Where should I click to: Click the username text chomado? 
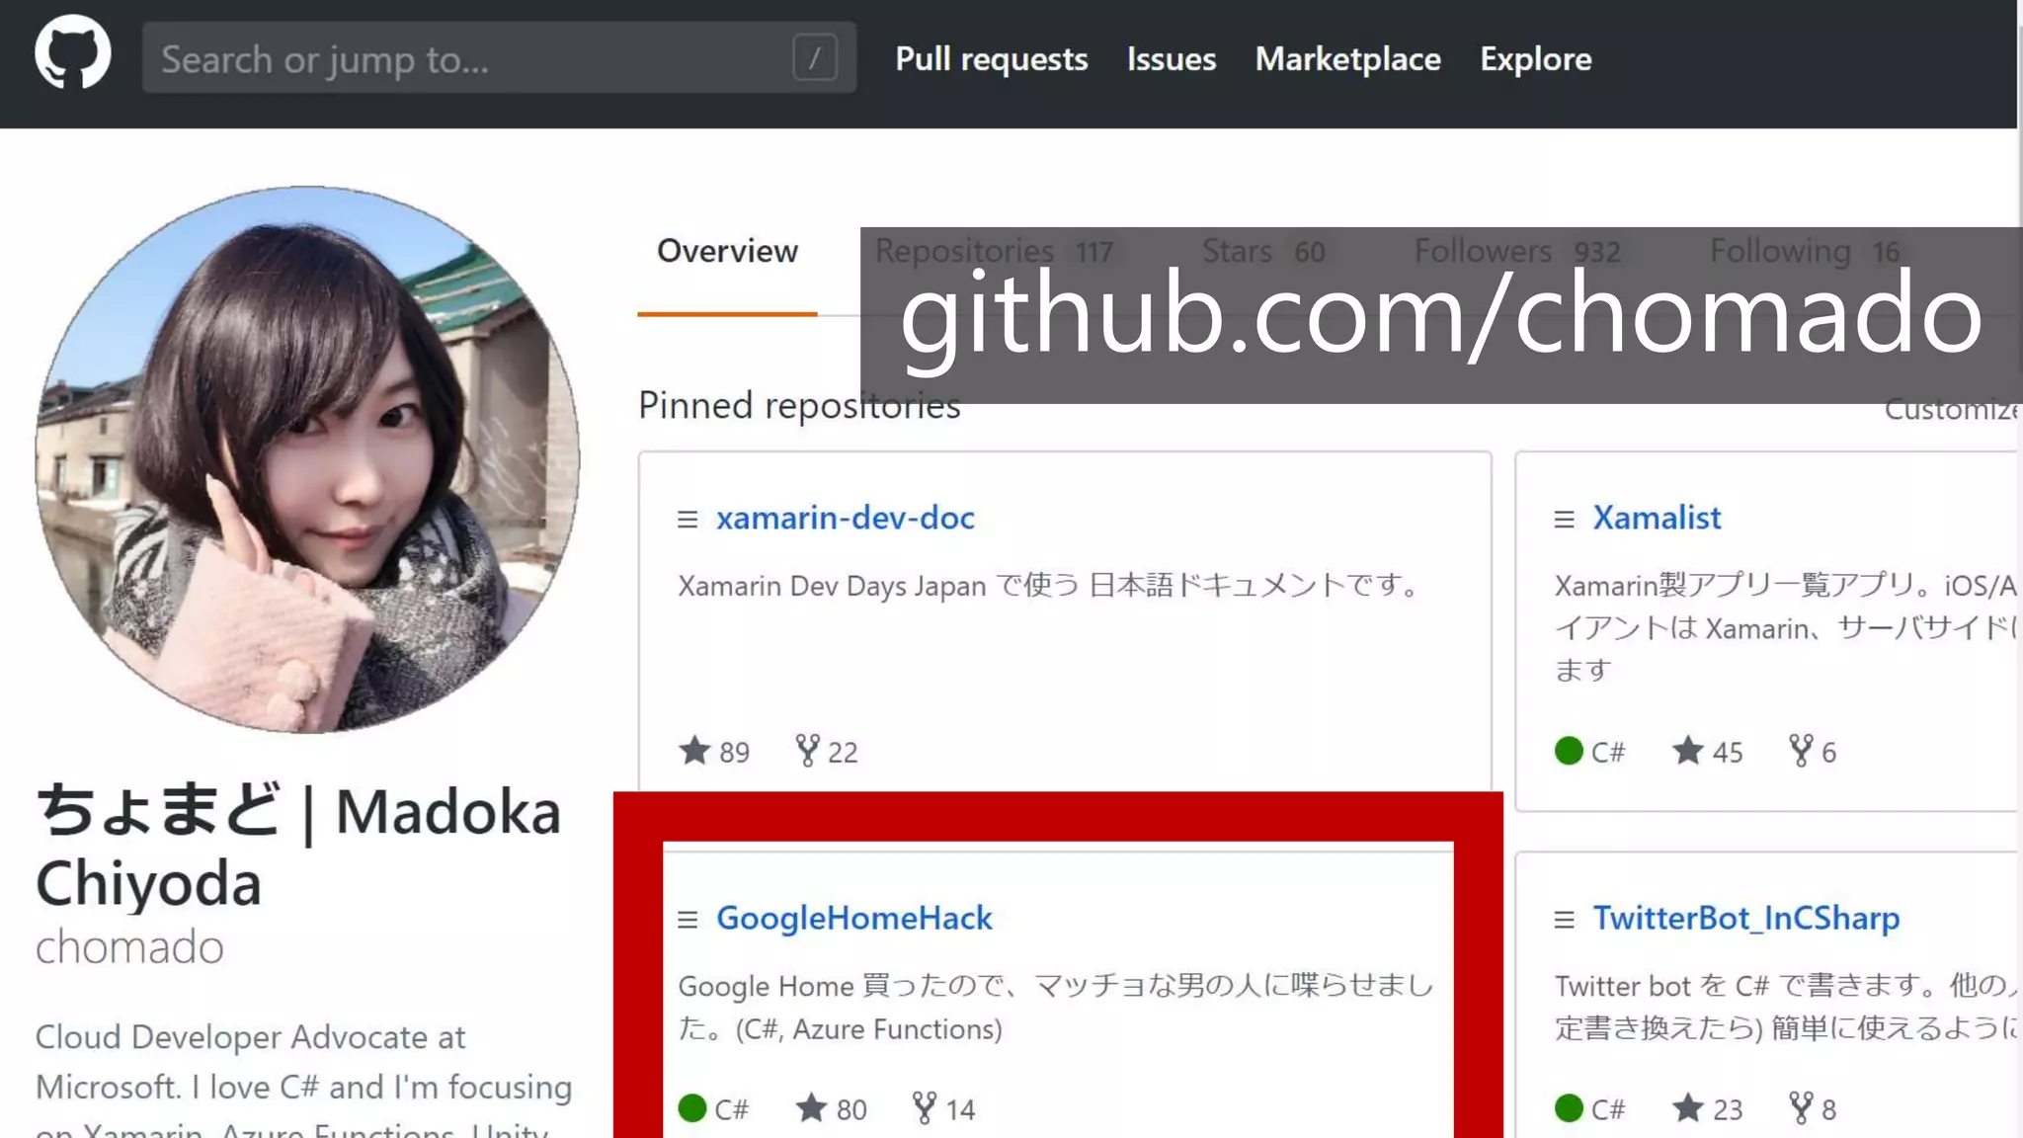click(x=129, y=946)
